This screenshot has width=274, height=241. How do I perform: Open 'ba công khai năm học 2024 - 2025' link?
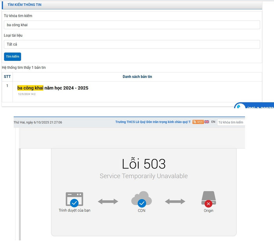pos(53,88)
